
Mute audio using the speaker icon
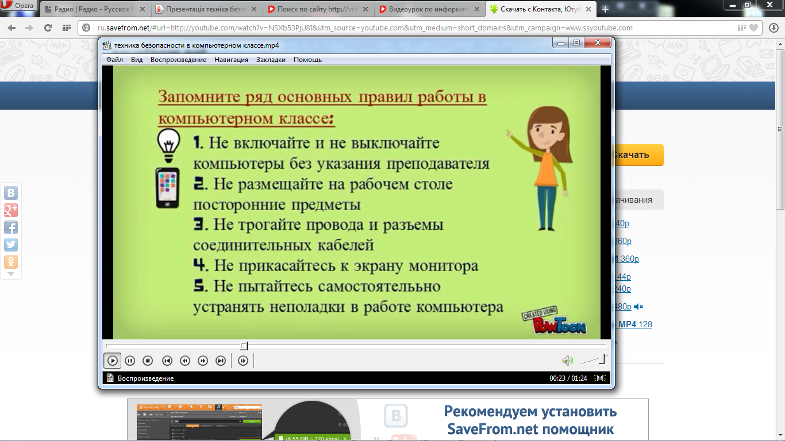coord(567,361)
